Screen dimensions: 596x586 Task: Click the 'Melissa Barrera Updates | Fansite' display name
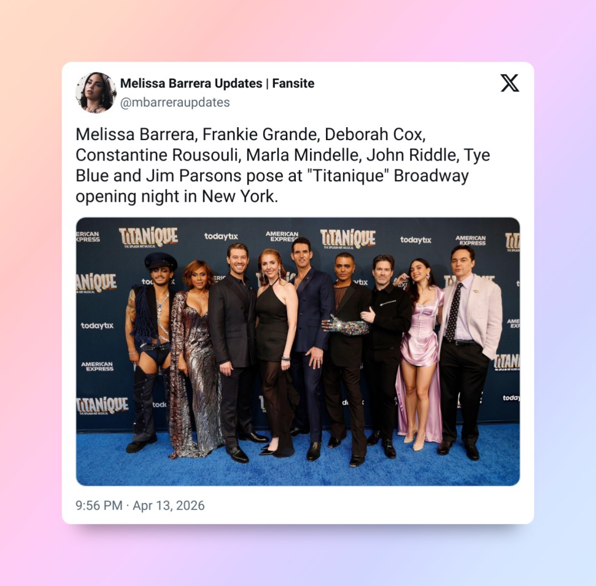tap(217, 84)
